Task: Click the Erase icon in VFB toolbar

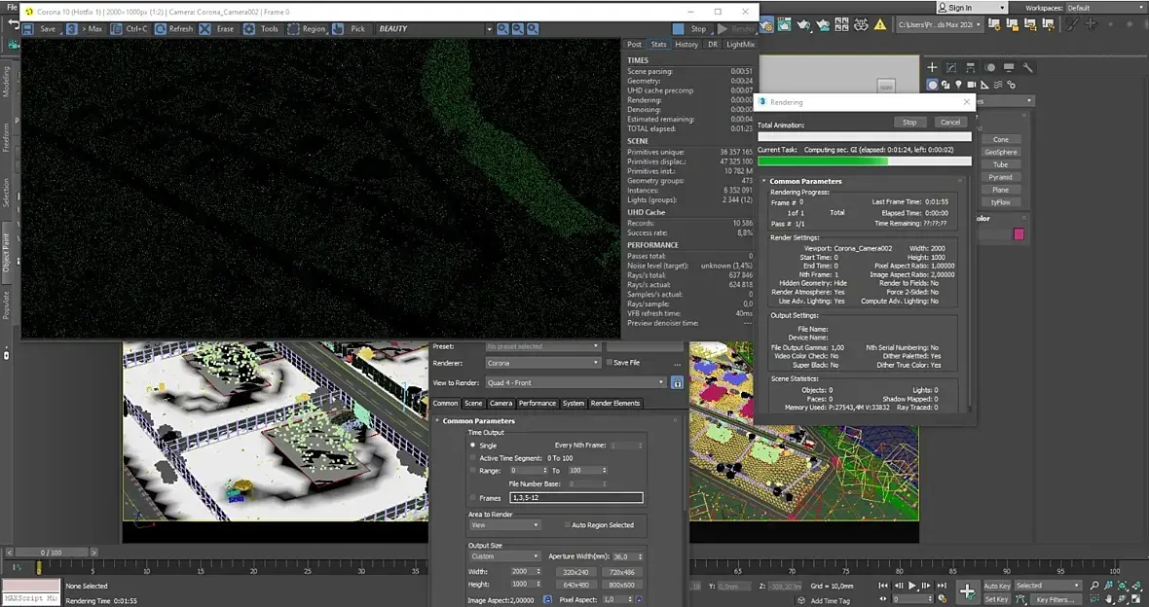Action: click(x=205, y=29)
